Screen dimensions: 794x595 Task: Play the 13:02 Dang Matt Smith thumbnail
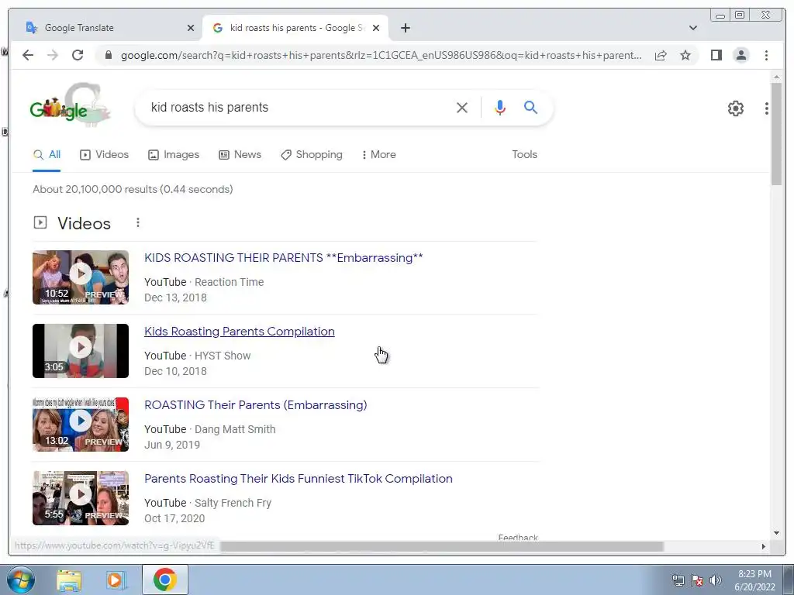coord(81,425)
